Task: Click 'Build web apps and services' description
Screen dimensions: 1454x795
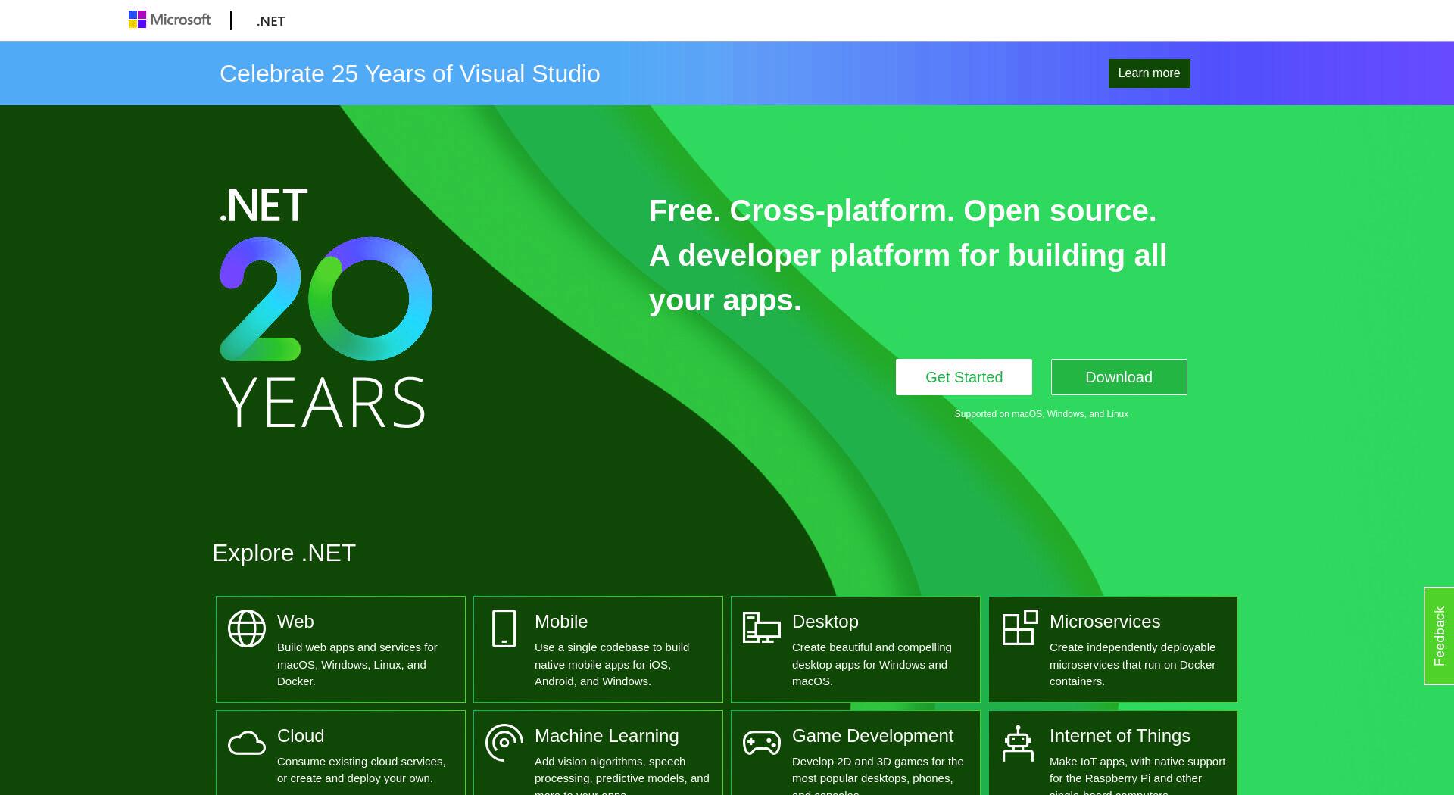Action: click(357, 664)
